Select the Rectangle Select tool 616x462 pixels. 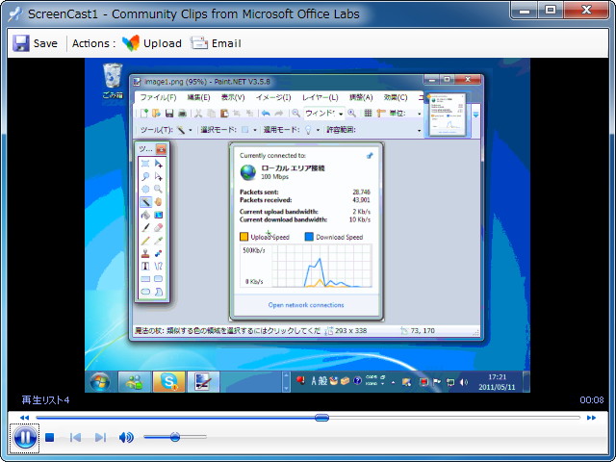[145, 164]
